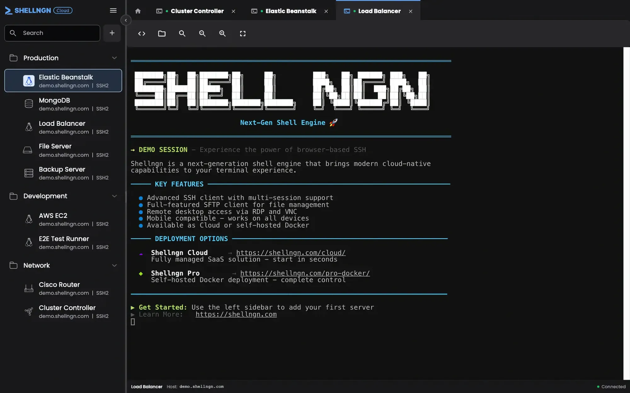Screen dimensions: 630x393
Task: Collapse the Development folder chevron
Action: click(x=114, y=196)
